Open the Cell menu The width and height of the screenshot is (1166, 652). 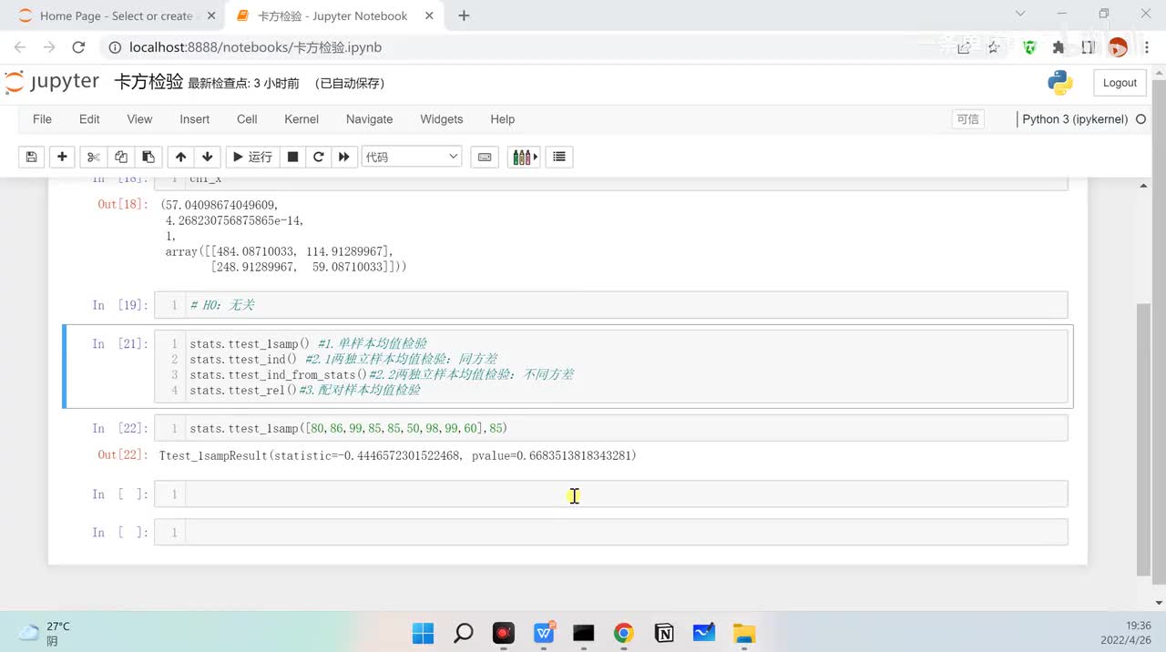click(247, 119)
